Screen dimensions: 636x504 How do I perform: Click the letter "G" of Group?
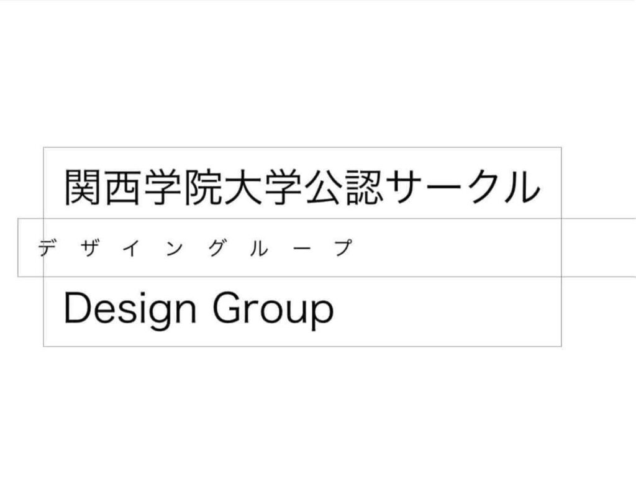pyautogui.click(x=227, y=308)
